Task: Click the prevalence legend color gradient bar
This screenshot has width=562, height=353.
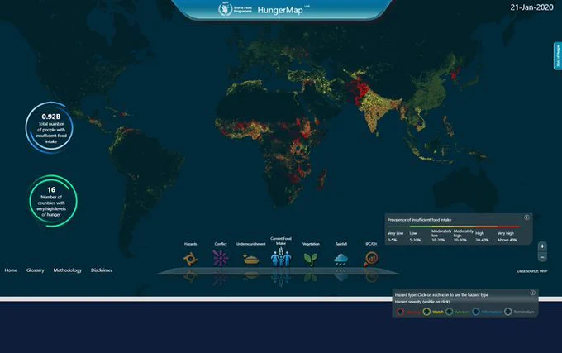Action: (454, 227)
